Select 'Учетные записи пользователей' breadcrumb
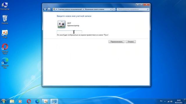This screenshot has width=186, height=104. pos(70,9)
